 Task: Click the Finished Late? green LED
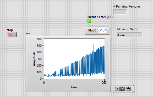89,21
